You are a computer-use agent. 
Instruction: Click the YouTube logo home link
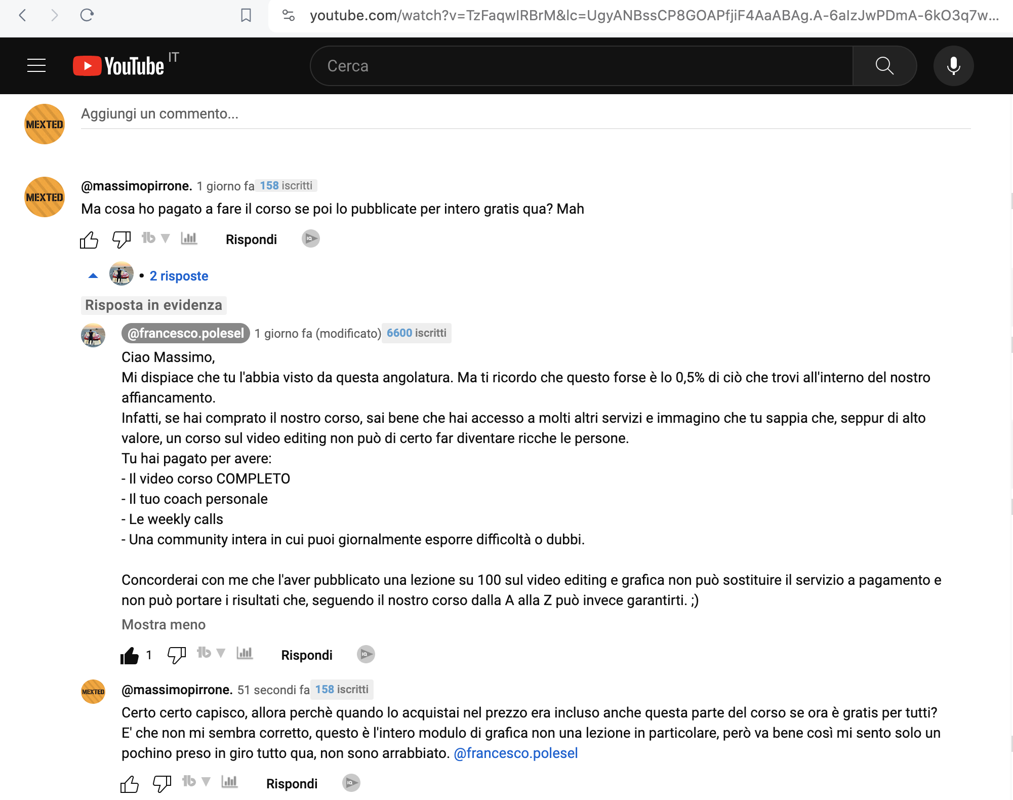pyautogui.click(x=119, y=66)
